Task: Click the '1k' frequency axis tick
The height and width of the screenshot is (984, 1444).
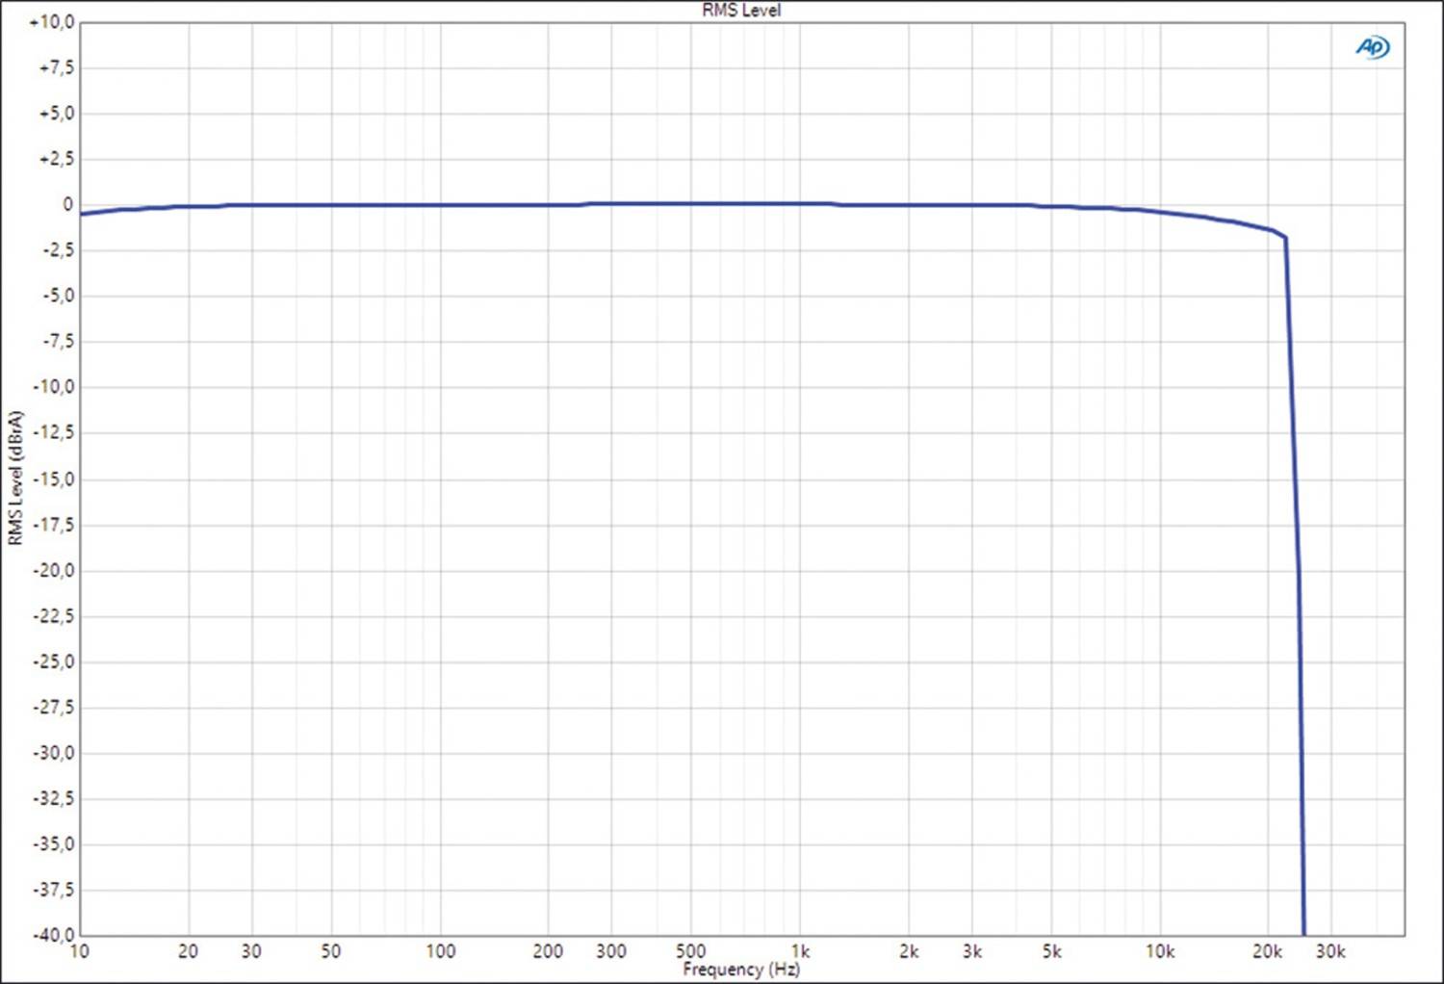Action: [x=800, y=951]
